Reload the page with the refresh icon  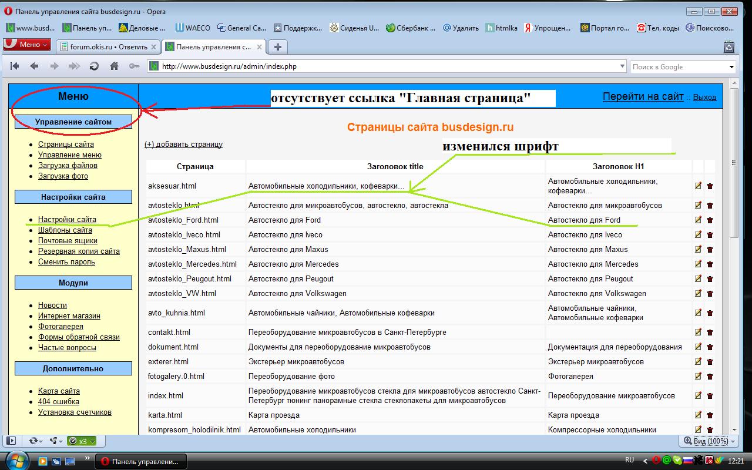point(94,66)
